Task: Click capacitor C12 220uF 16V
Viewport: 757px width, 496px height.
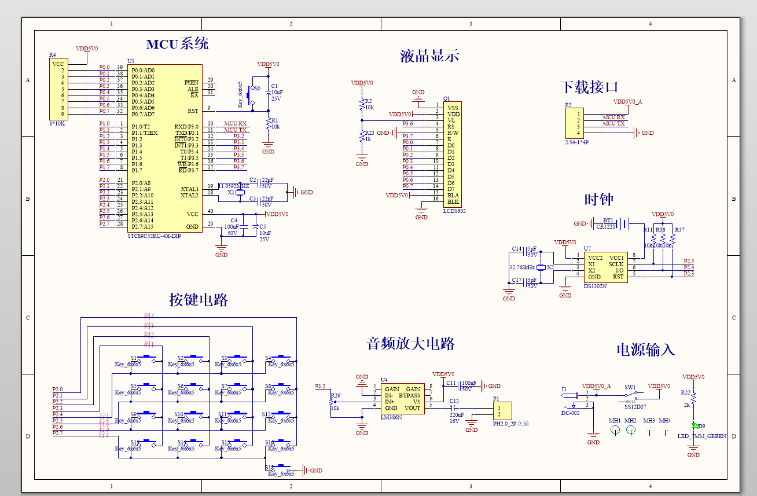Action: point(454,408)
